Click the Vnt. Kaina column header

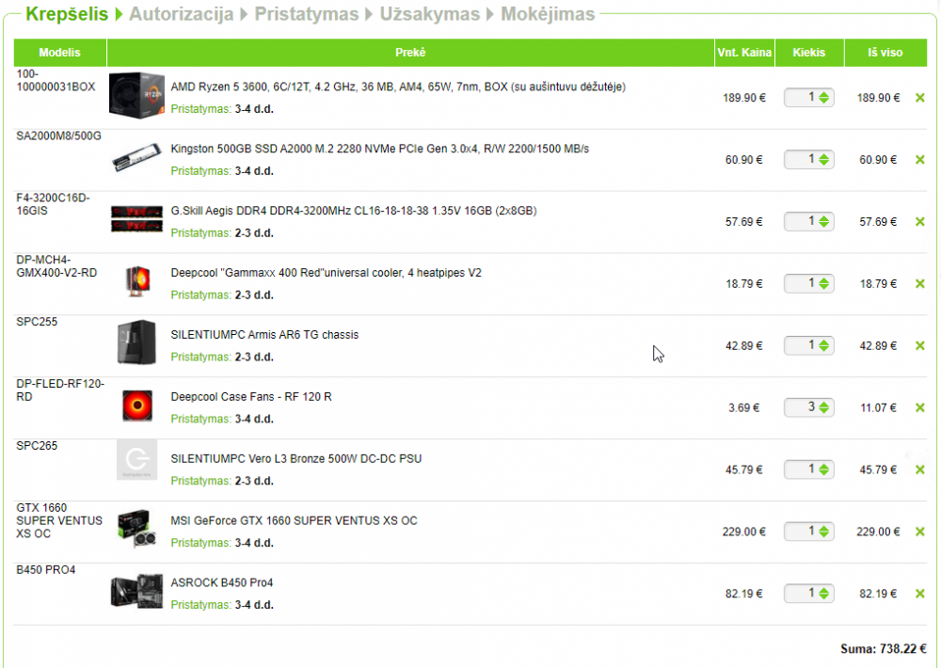pyautogui.click(x=744, y=53)
